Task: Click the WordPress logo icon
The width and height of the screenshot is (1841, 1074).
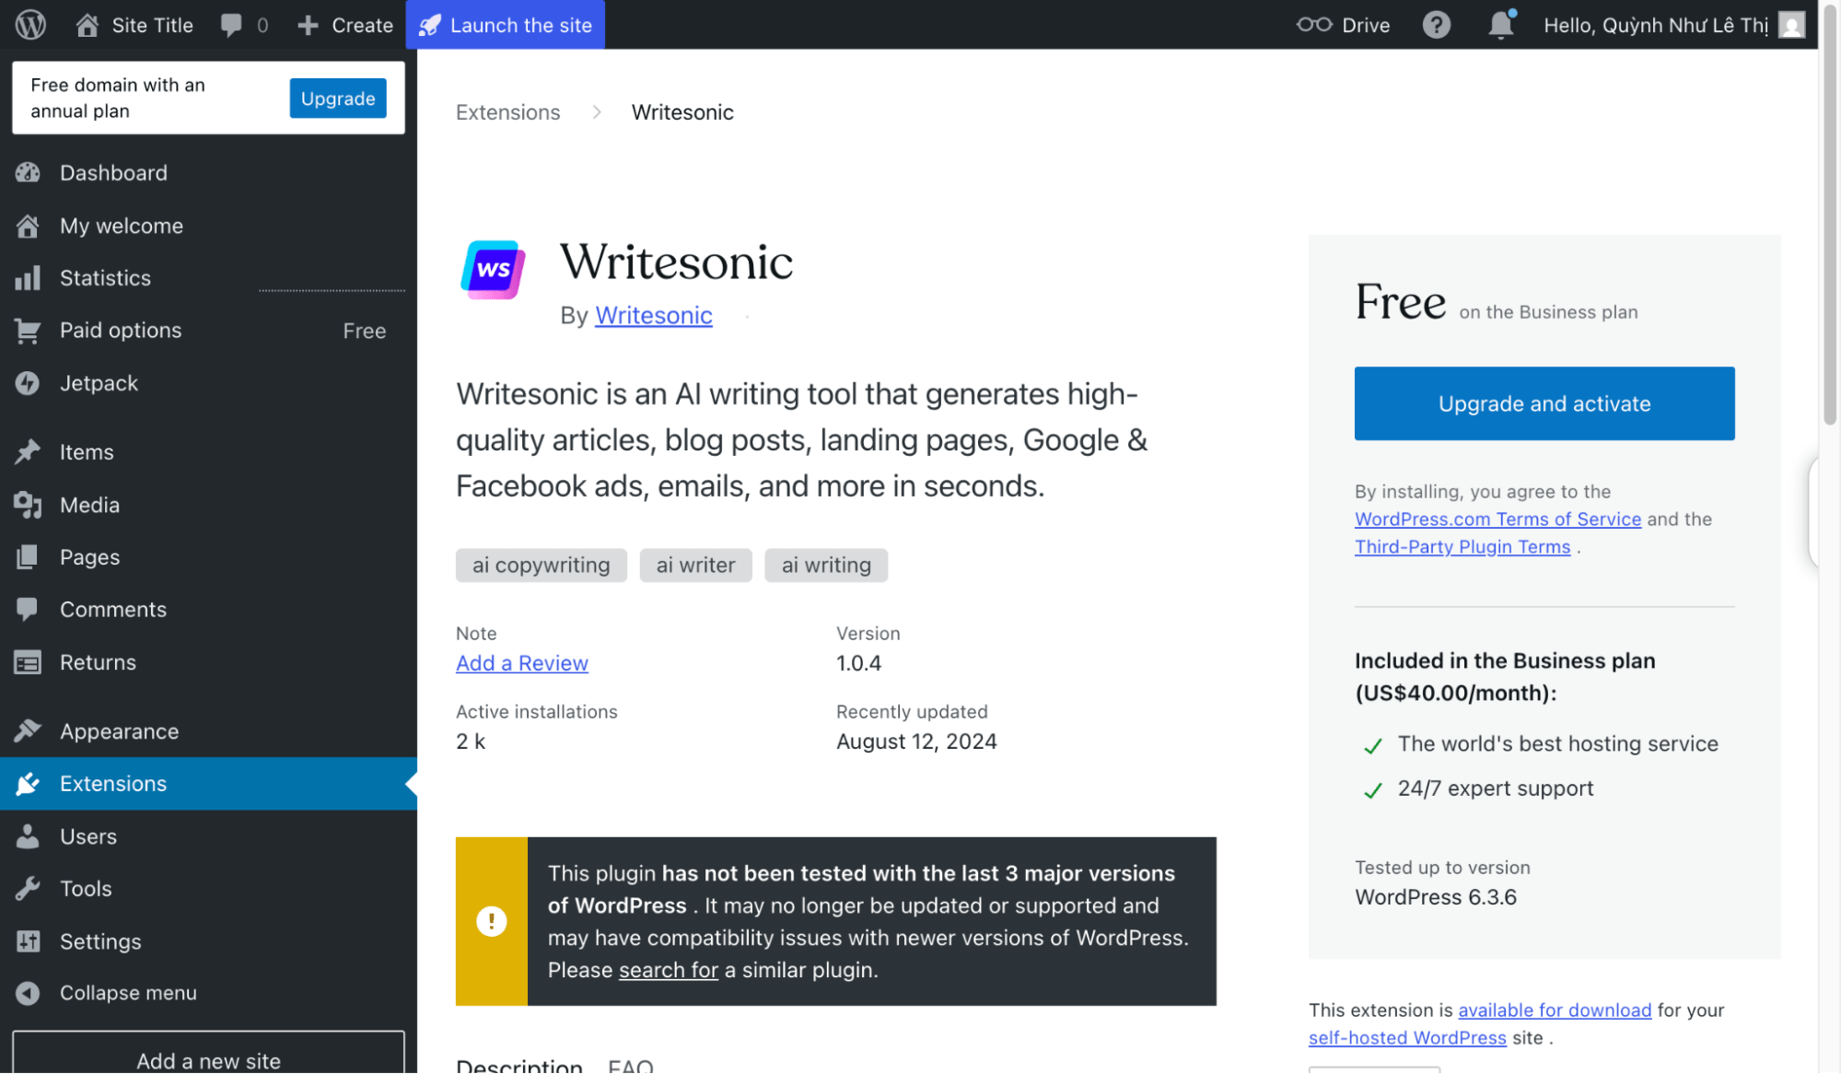Action: point(30,25)
